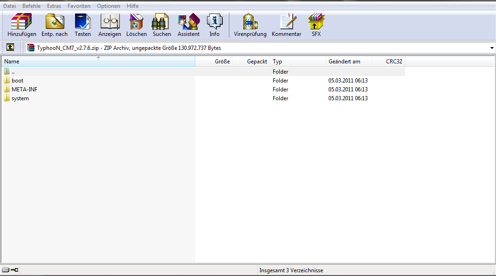Sort by the CRC32 column header
Image resolution: width=496 pixels, height=276 pixels.
(x=389, y=62)
